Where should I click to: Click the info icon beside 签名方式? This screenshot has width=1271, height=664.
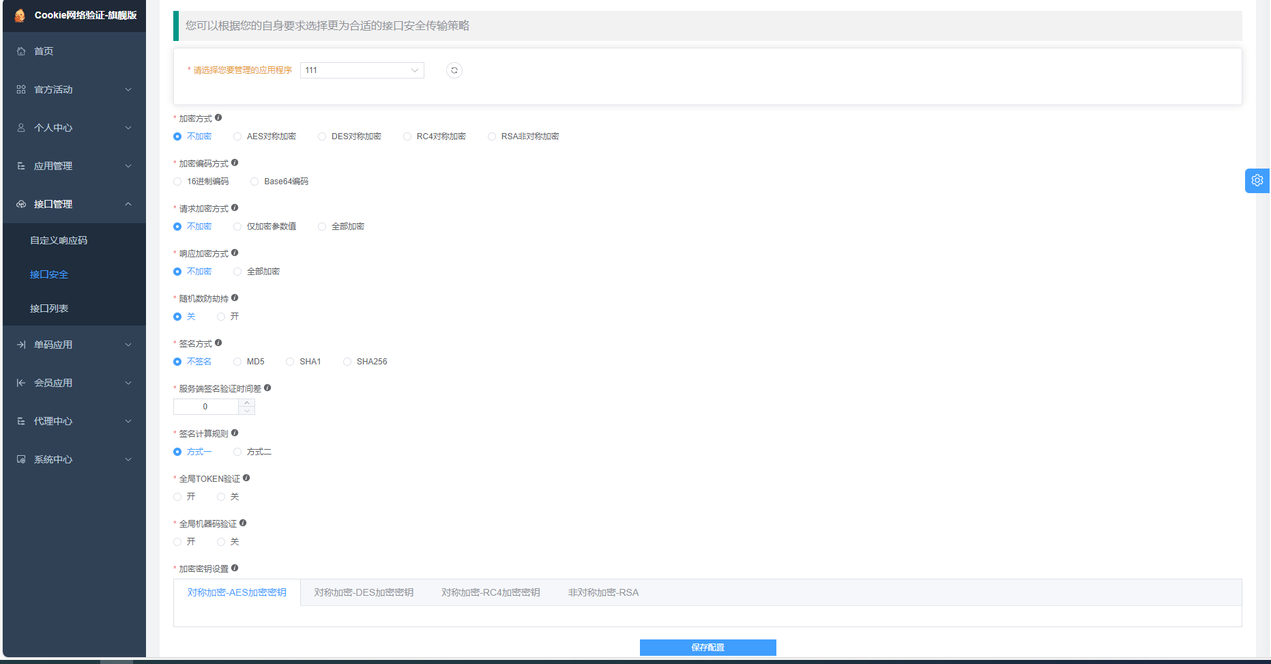pyautogui.click(x=218, y=343)
